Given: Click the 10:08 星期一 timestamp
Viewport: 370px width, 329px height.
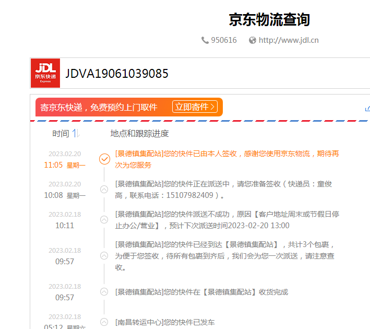Looking at the screenshot, I should pos(65,195).
